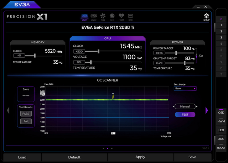Minimize the Precision X1 window
This screenshot has width=228, height=163.
tap(198, 7)
